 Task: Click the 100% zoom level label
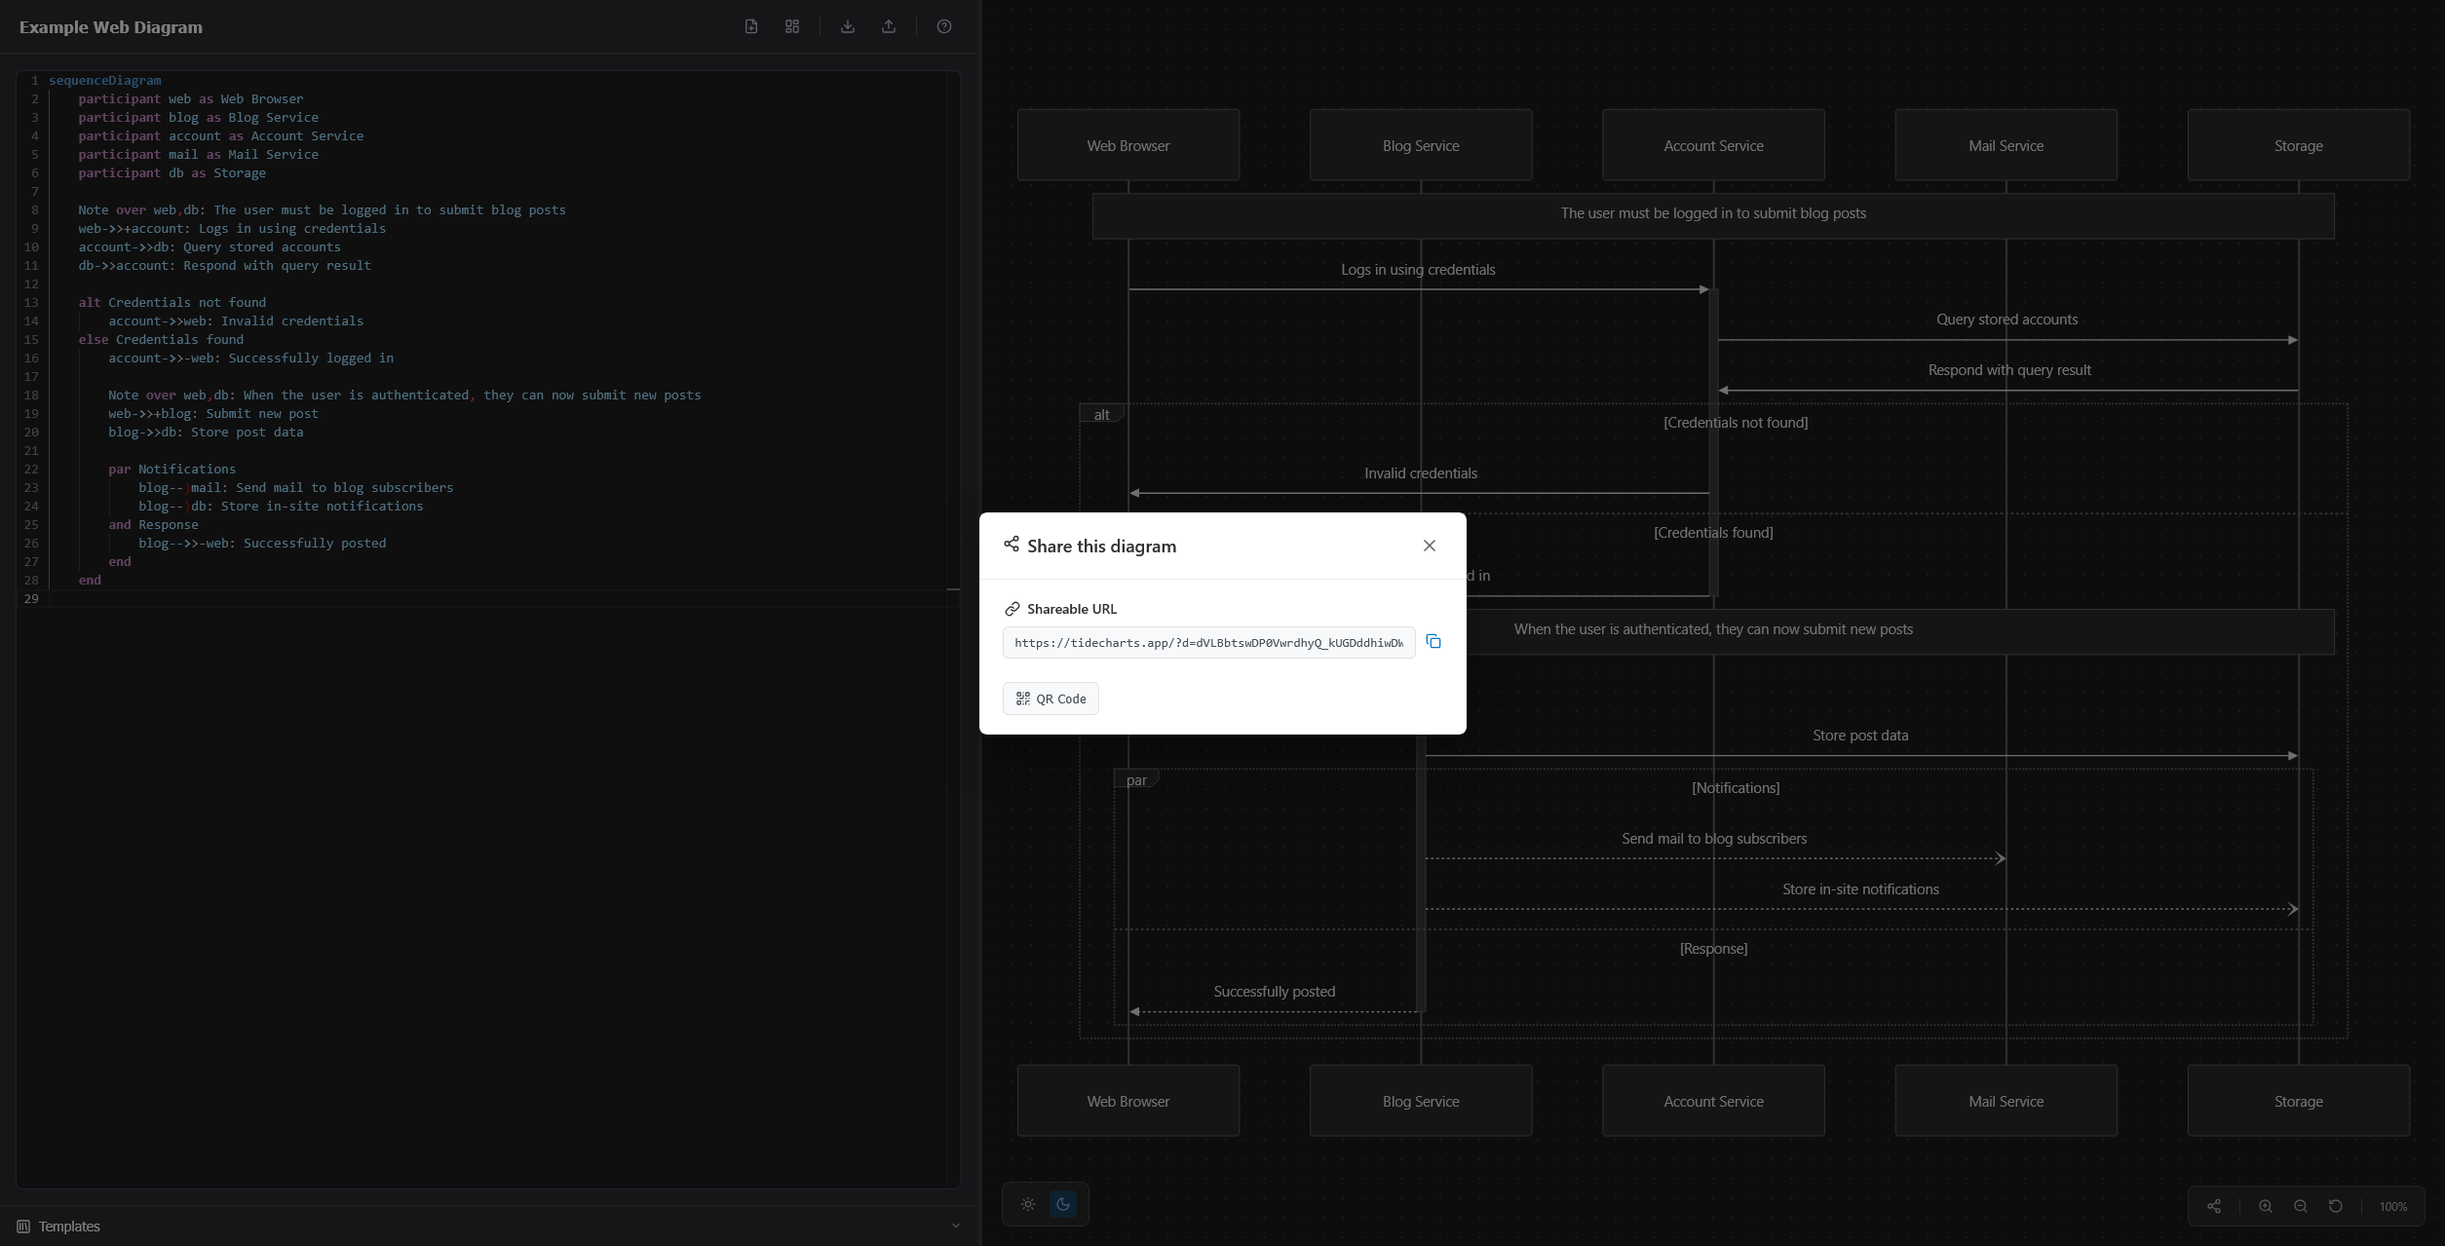click(2393, 1207)
